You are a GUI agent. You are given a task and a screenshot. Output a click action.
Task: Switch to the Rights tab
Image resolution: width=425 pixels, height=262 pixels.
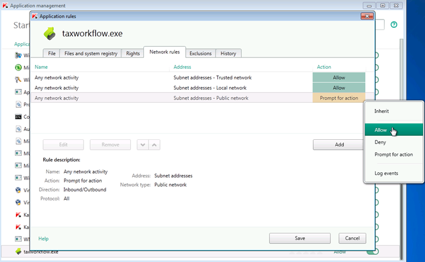pos(133,53)
